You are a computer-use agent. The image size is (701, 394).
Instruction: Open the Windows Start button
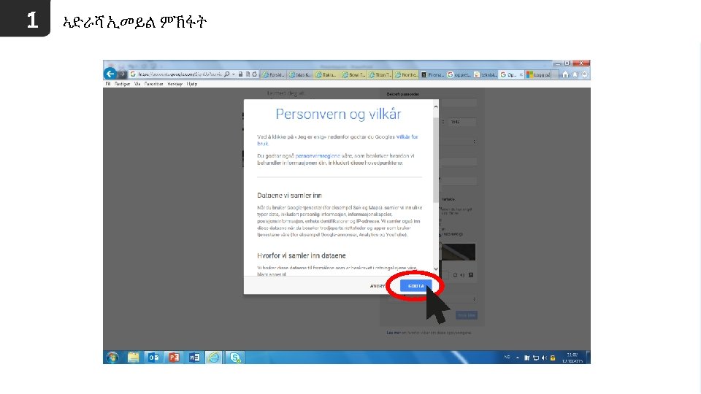[x=112, y=358]
